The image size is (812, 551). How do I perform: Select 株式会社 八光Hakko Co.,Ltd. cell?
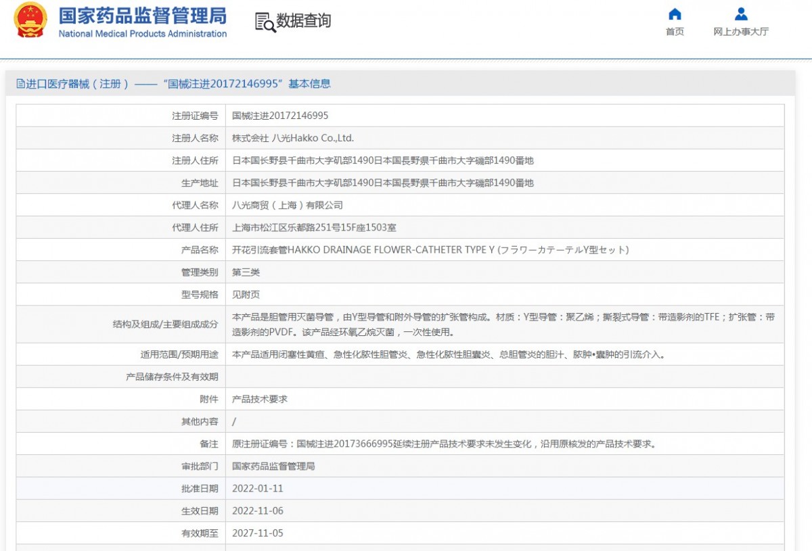coord(293,138)
